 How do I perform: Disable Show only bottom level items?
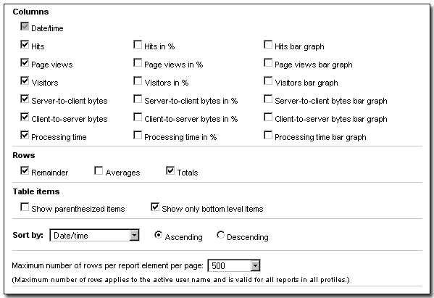coord(155,207)
